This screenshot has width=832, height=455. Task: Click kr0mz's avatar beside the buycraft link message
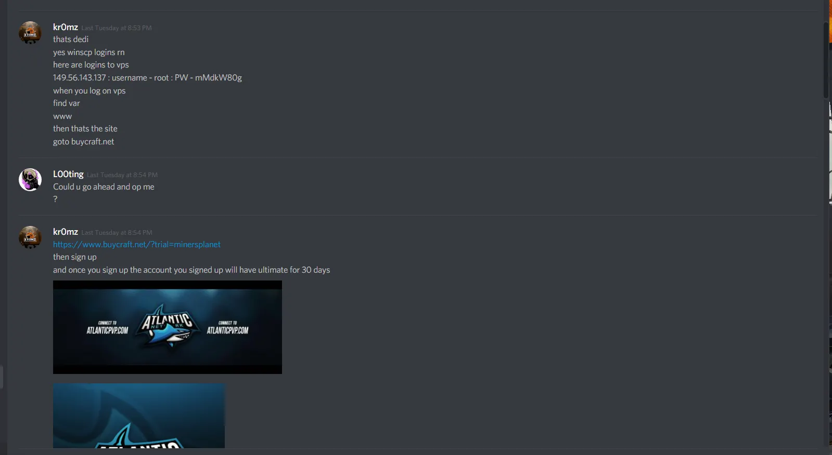30,237
